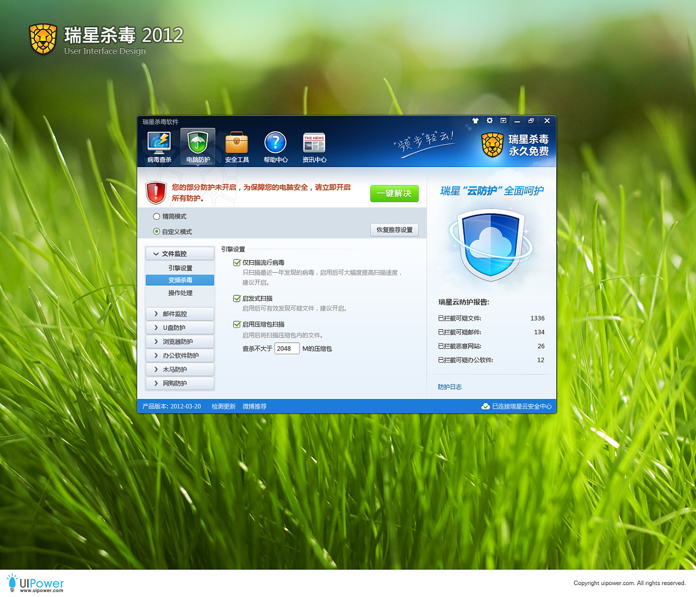Click the red warning shield icon
696x597 pixels.
(155, 192)
